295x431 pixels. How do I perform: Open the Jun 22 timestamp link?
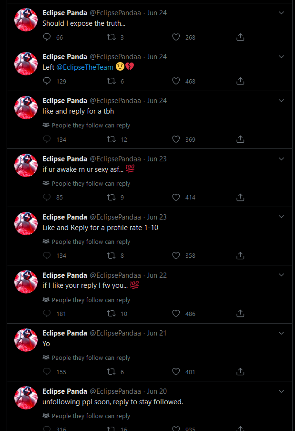coord(157,275)
